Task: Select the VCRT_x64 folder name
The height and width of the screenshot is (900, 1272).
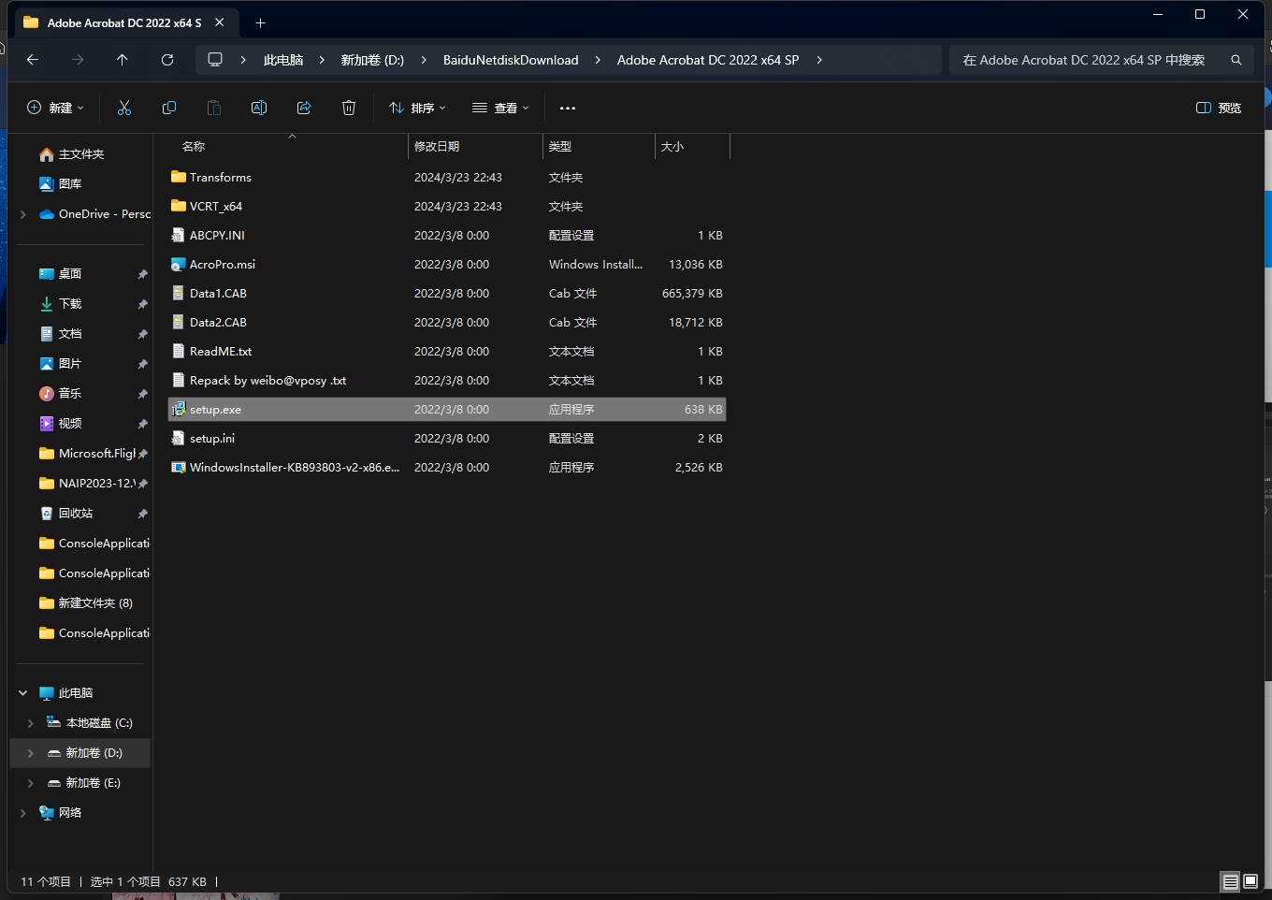Action: pos(216,207)
